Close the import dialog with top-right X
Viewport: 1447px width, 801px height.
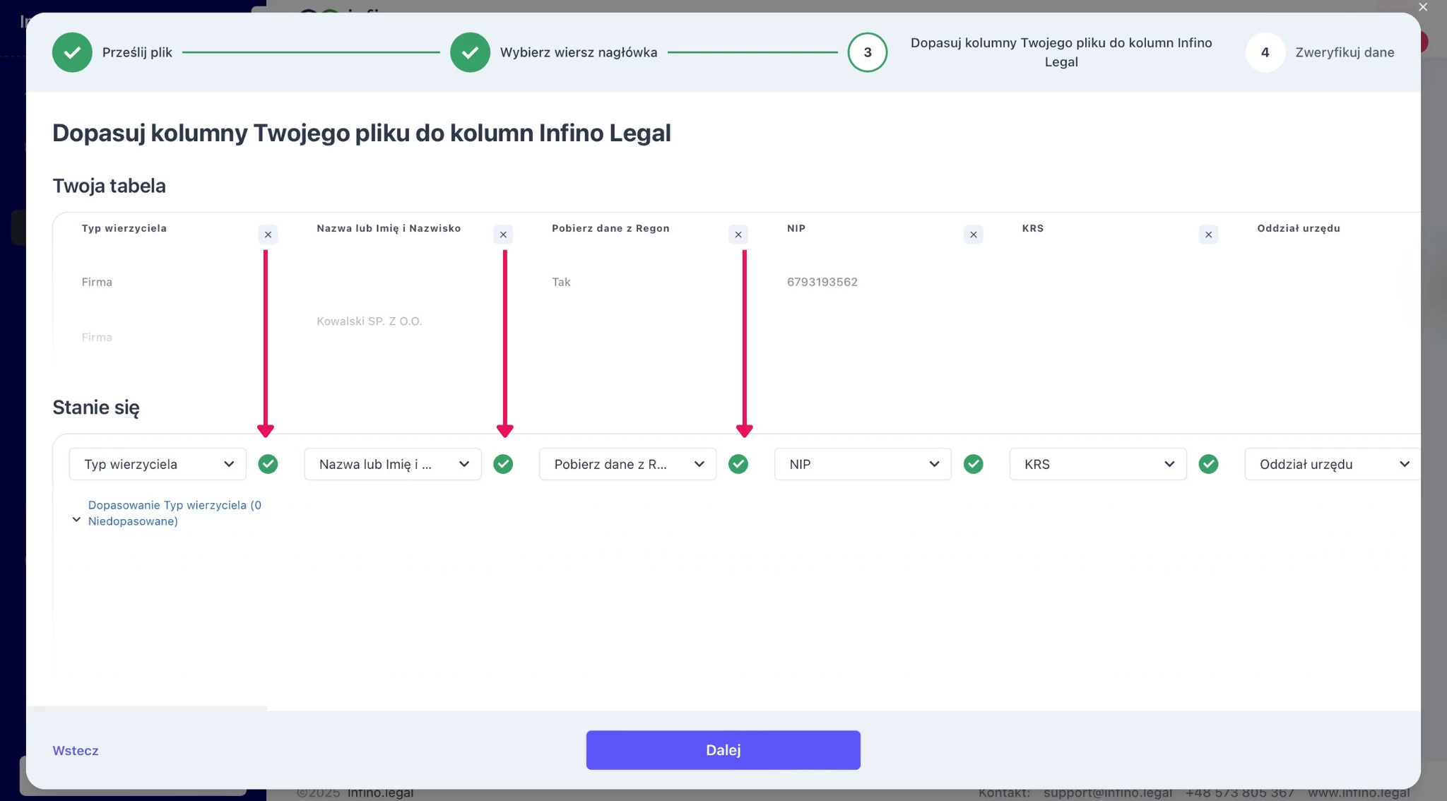(1423, 7)
